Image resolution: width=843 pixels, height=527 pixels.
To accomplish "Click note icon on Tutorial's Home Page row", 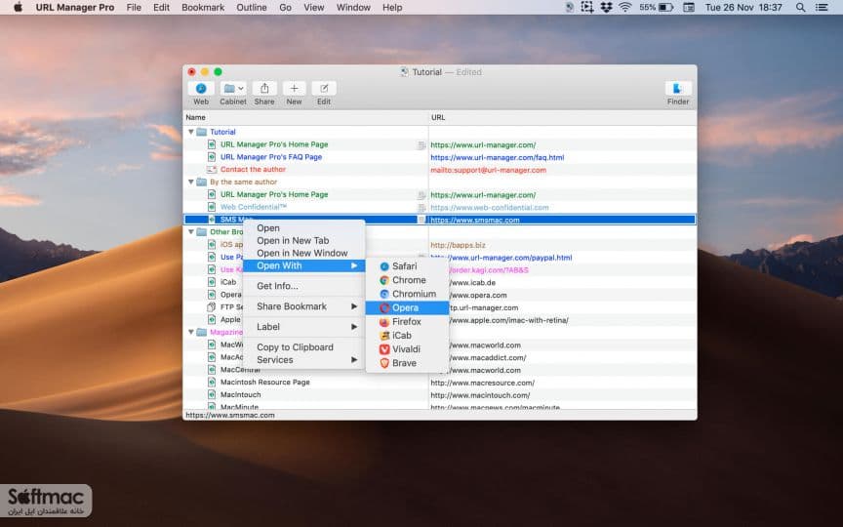I will click(421, 145).
